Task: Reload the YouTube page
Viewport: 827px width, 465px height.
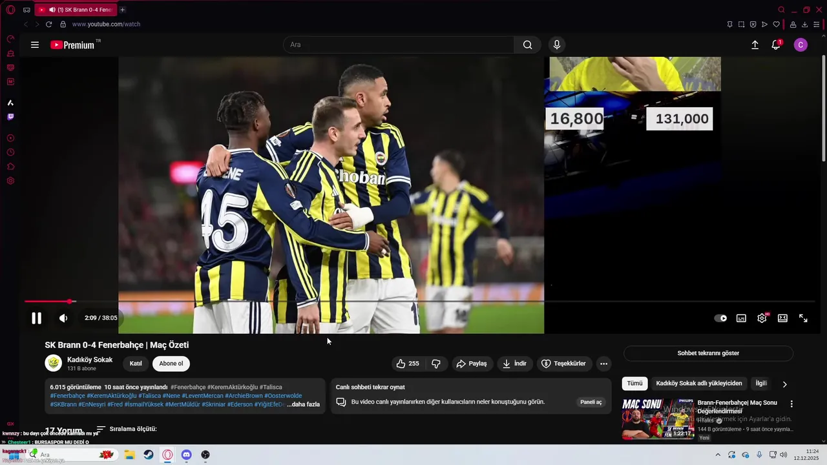Action: click(48, 24)
